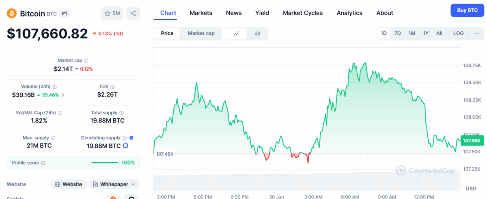Switch to candlestick chart icon
The height and width of the screenshot is (199, 487).
point(257,34)
